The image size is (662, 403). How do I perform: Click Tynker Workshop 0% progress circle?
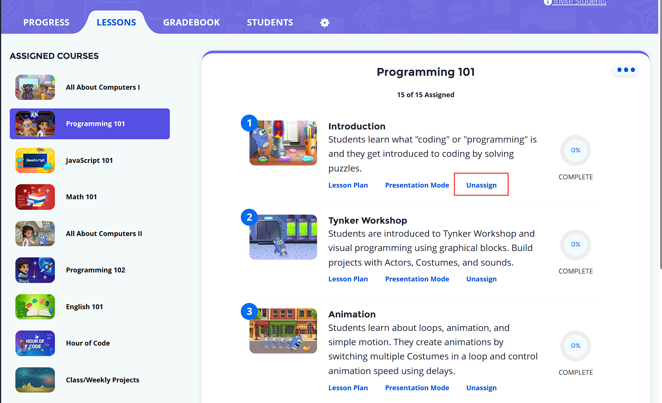[x=576, y=245]
